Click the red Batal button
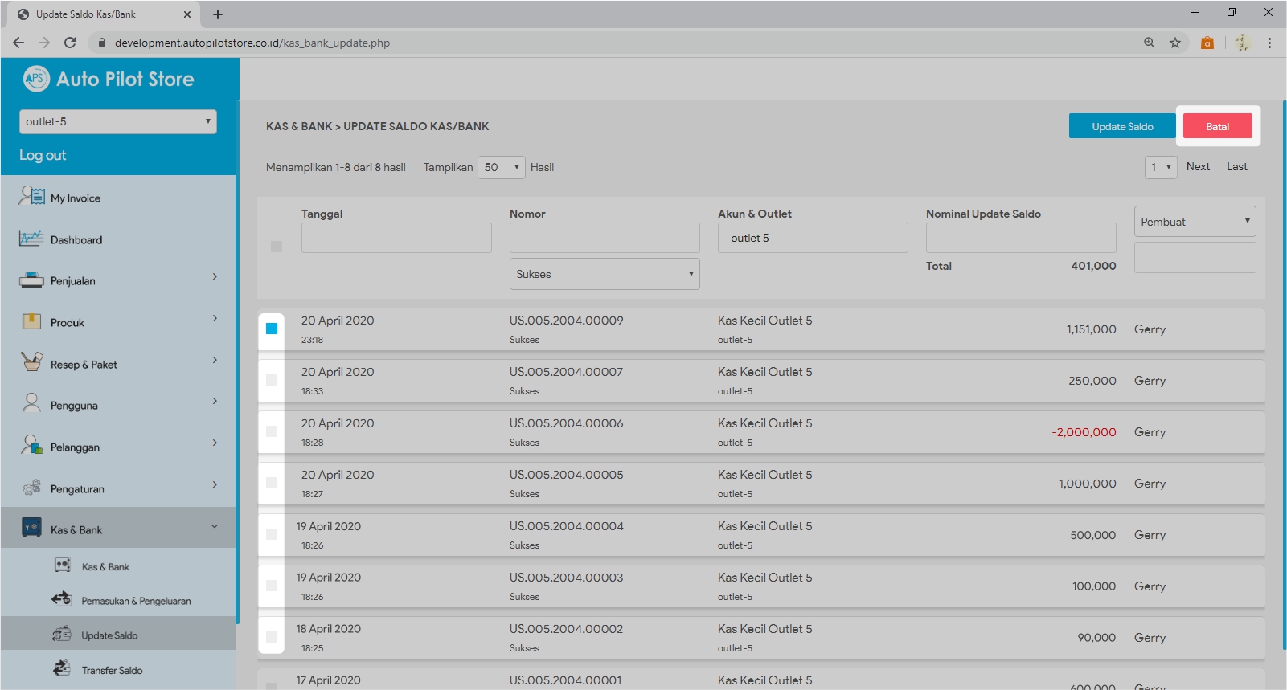The width and height of the screenshot is (1287, 690). pos(1217,126)
